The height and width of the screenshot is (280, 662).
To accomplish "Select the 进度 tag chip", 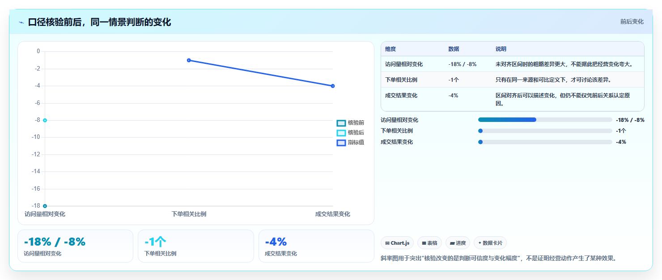I will pyautogui.click(x=458, y=243).
